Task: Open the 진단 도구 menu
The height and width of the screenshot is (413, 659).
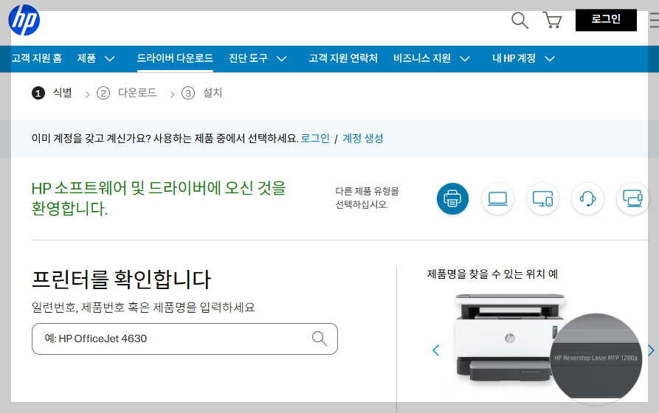Action: [248, 58]
